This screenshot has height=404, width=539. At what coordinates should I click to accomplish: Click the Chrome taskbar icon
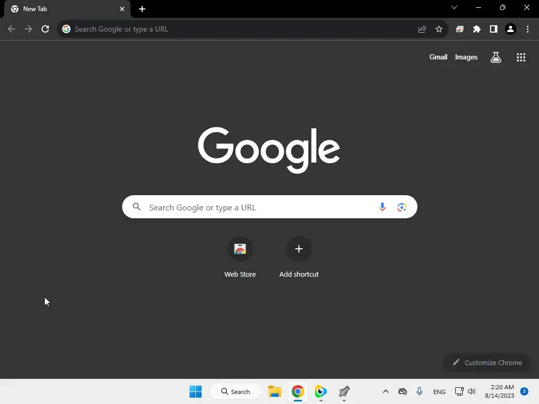(298, 391)
